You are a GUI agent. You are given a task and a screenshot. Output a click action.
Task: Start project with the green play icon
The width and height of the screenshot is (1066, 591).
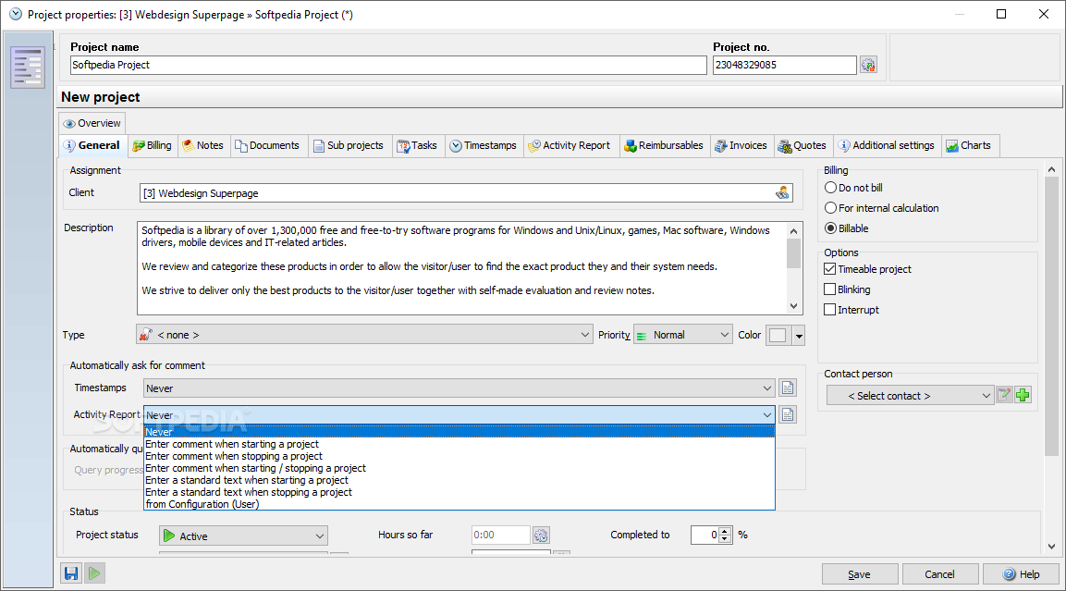pyautogui.click(x=94, y=573)
